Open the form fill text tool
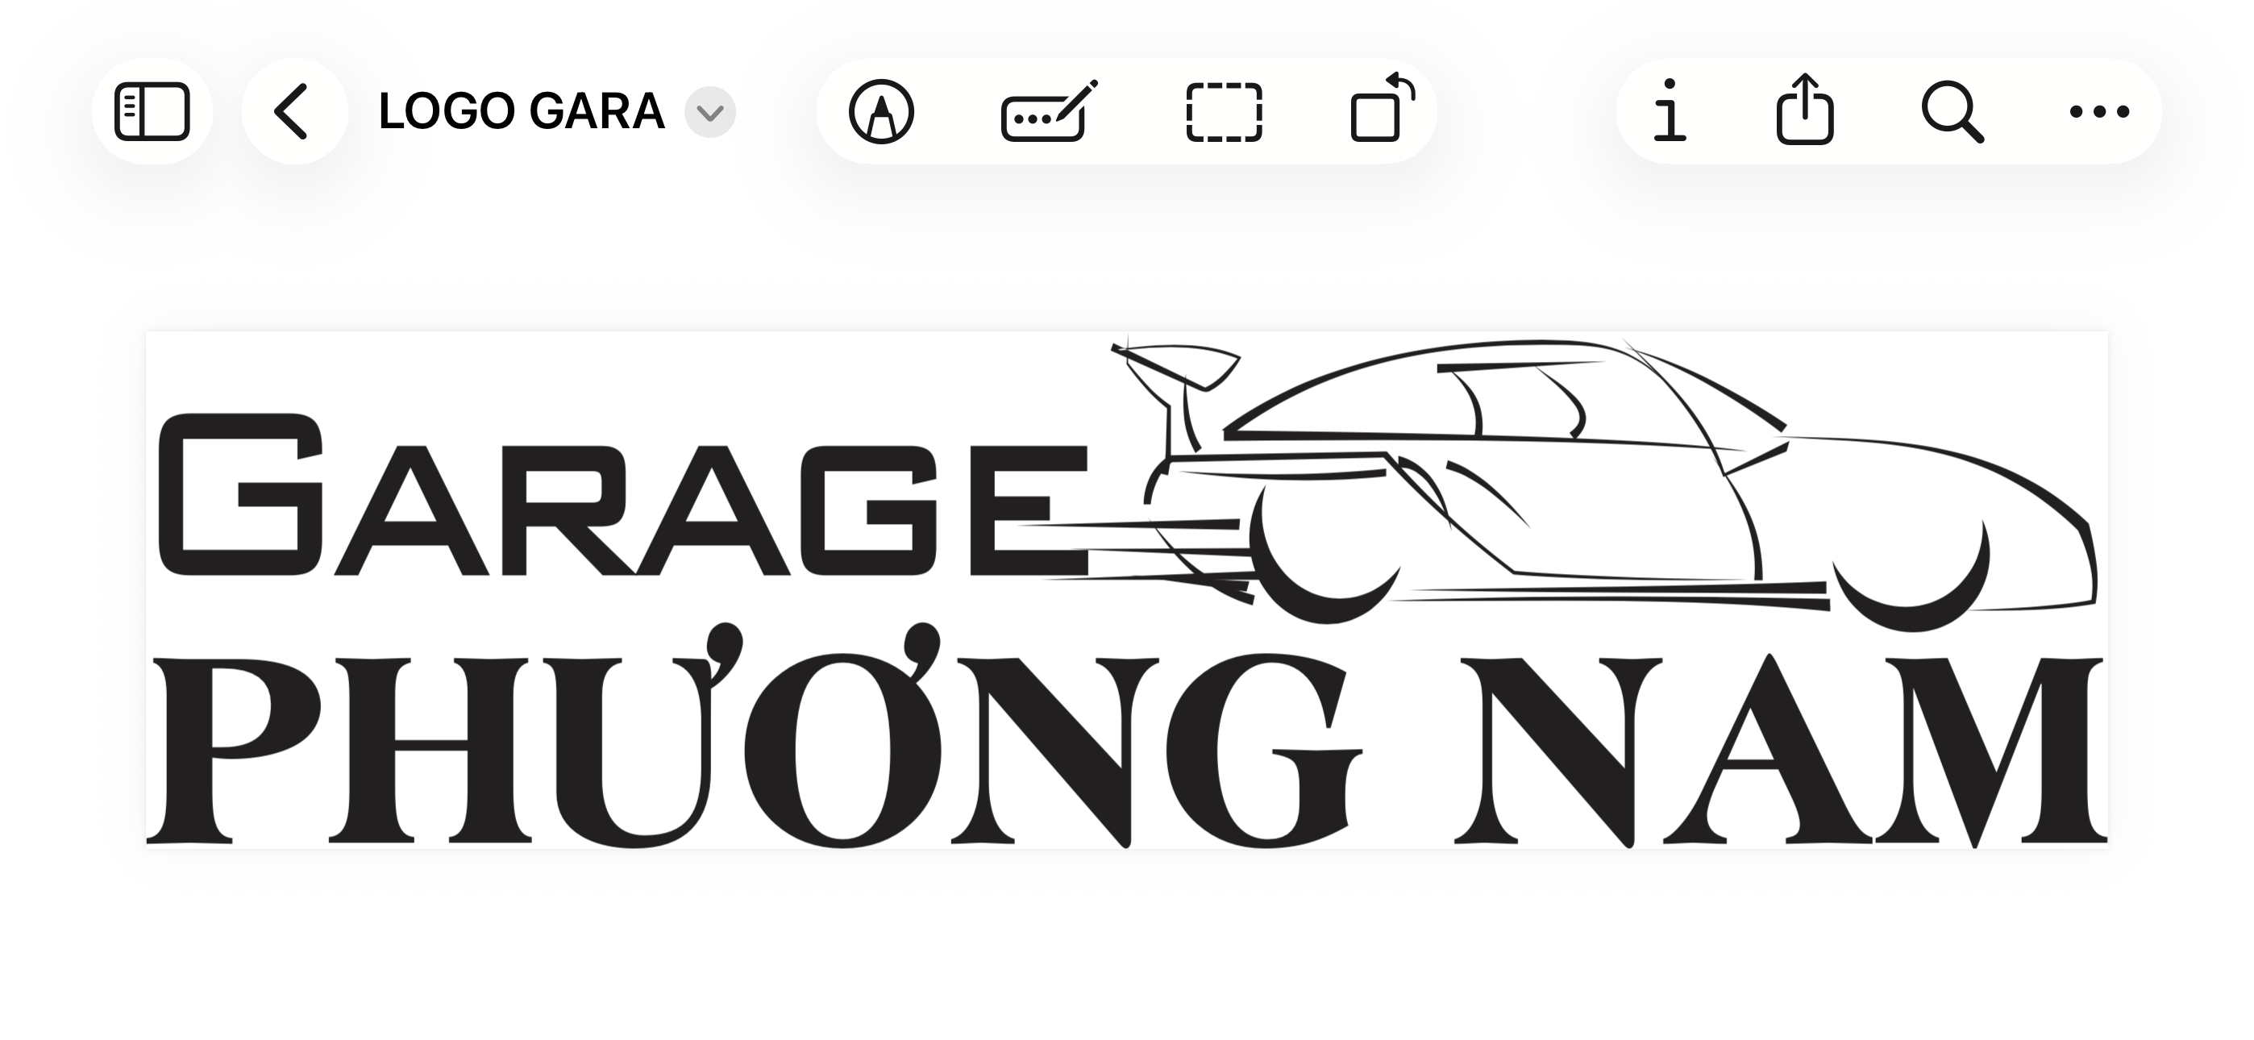 tap(1048, 111)
